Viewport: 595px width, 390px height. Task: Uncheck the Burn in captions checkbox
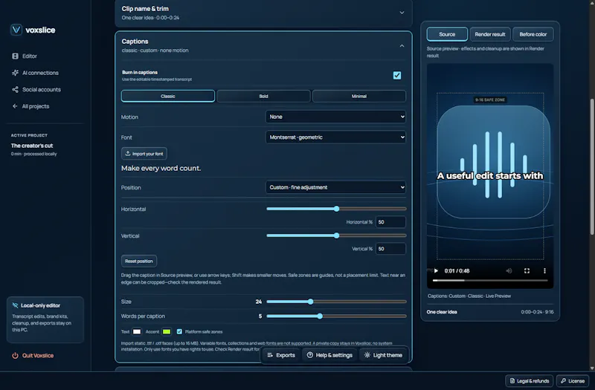pyautogui.click(x=397, y=76)
